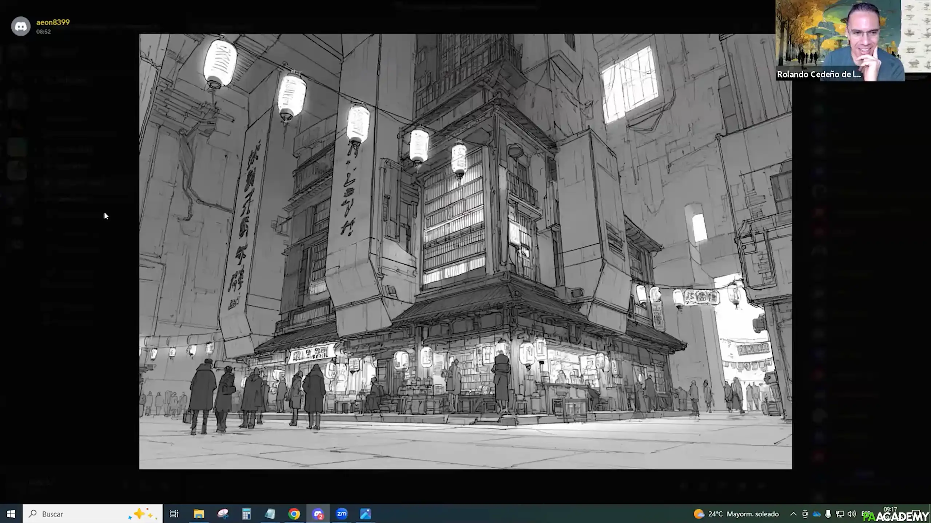Screen dimensions: 931x523
Task: Click the Rolando Cedeño webcam thumbnail
Action: (840, 40)
